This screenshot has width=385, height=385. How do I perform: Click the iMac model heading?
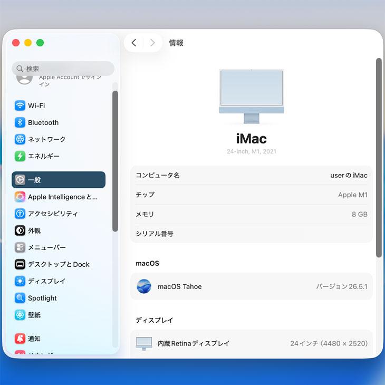(252, 139)
